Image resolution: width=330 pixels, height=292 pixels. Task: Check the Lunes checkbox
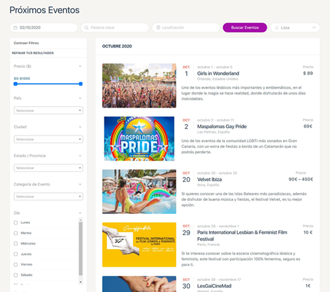[16, 223]
